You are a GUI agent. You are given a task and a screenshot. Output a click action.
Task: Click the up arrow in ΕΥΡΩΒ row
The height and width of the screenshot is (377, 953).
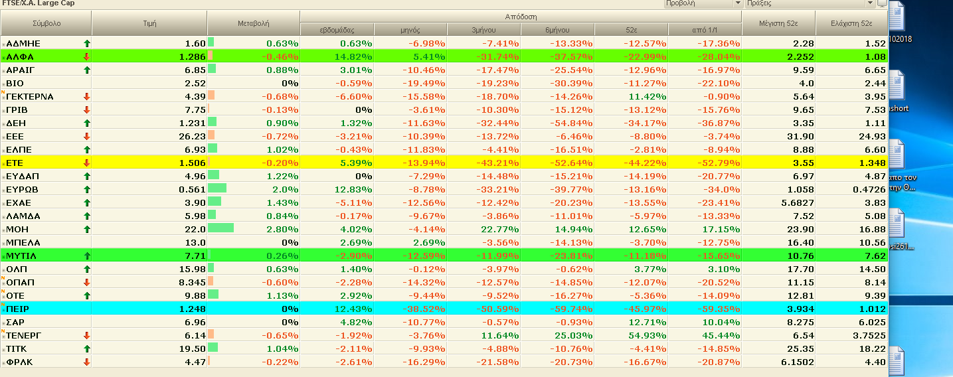pos(86,189)
